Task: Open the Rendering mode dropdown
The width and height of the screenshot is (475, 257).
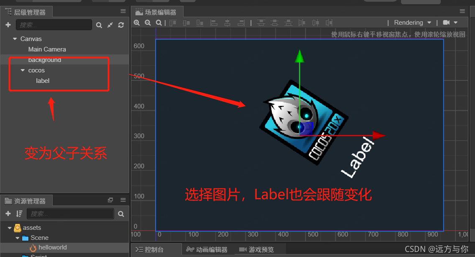Action: point(413,23)
